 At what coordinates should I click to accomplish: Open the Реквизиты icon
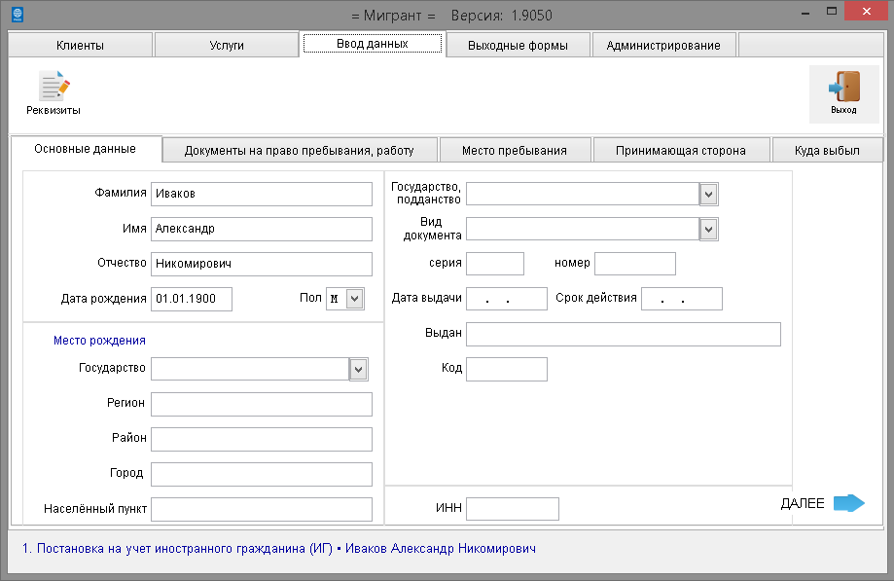pos(54,88)
